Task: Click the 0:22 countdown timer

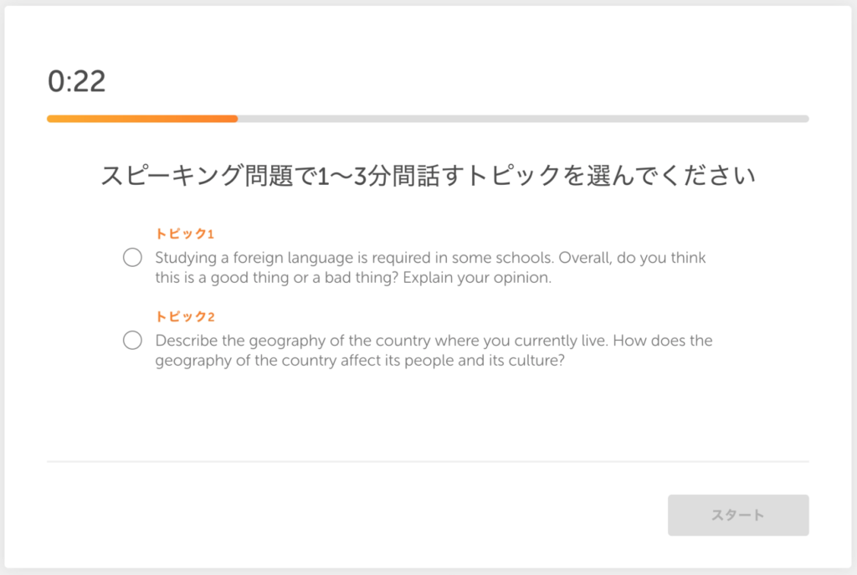Action: point(76,81)
